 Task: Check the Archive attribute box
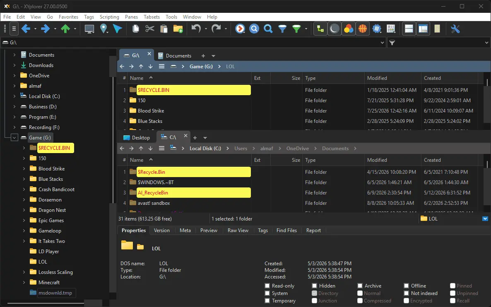coord(360,286)
